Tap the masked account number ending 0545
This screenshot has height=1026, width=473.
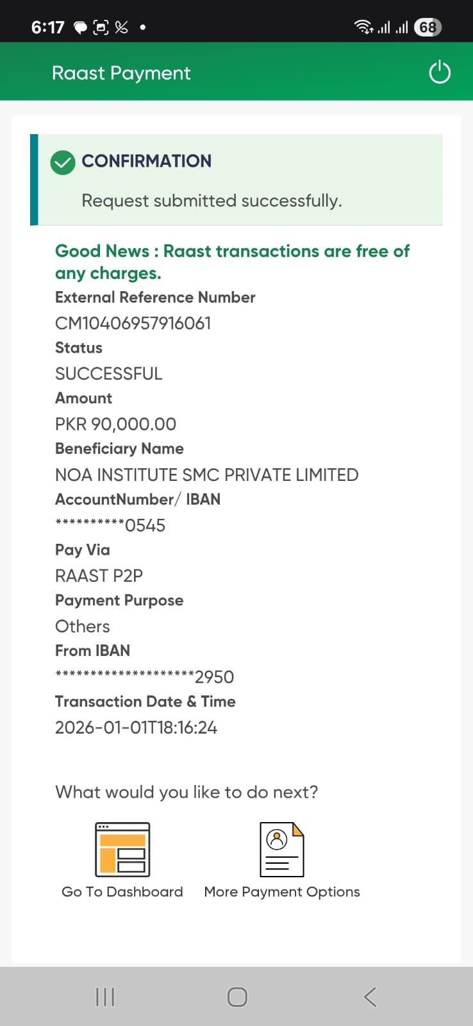coord(110,525)
